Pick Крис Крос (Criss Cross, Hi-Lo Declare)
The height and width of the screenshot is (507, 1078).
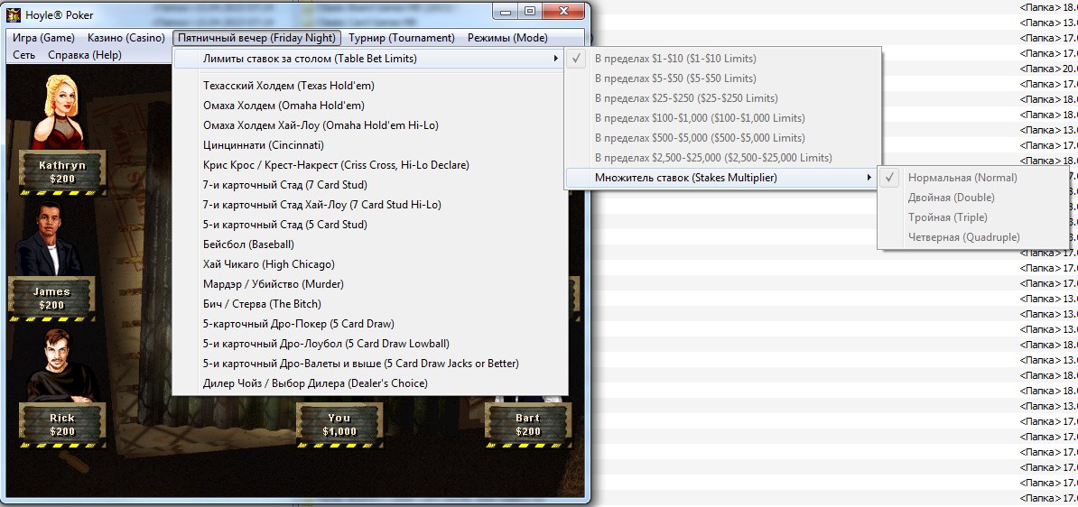click(x=369, y=166)
